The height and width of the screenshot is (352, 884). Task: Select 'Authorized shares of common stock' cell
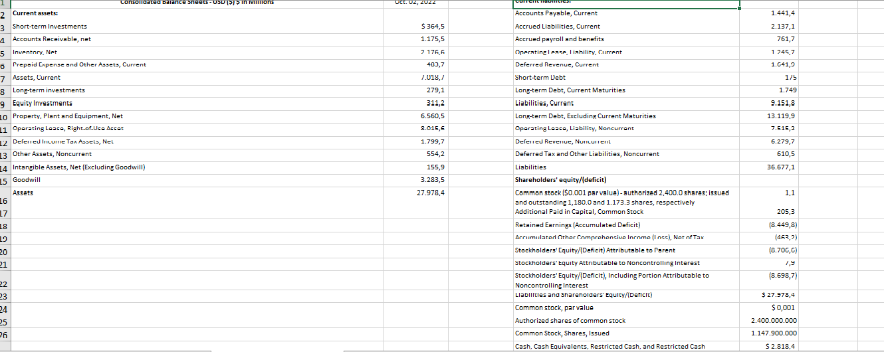point(626,320)
